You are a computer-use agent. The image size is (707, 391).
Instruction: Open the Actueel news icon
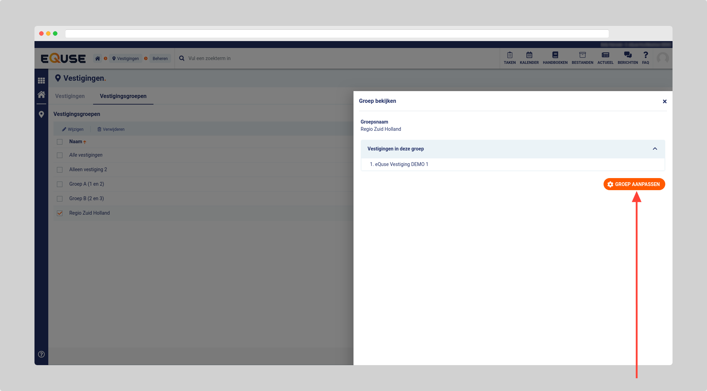pyautogui.click(x=605, y=58)
